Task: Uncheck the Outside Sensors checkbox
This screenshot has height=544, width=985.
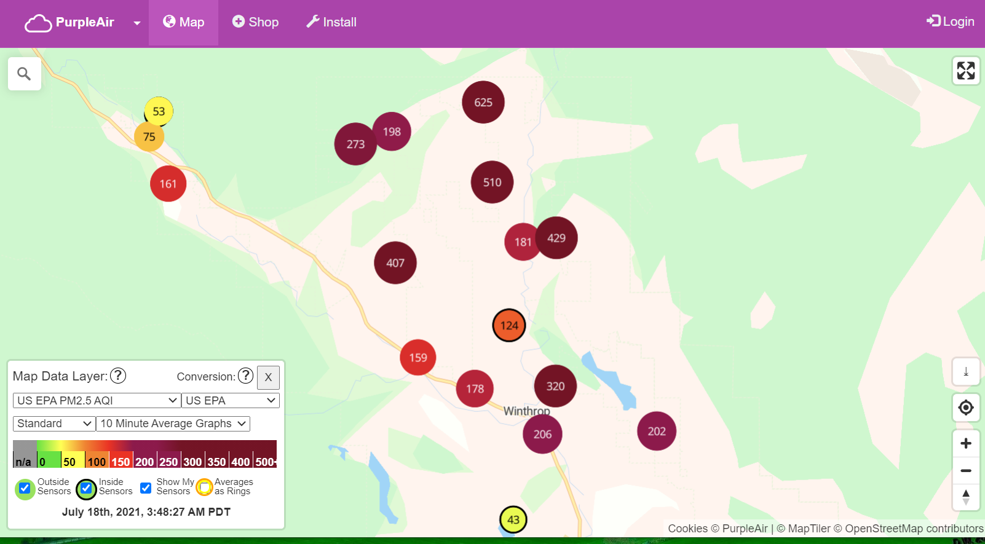Action: (25, 488)
